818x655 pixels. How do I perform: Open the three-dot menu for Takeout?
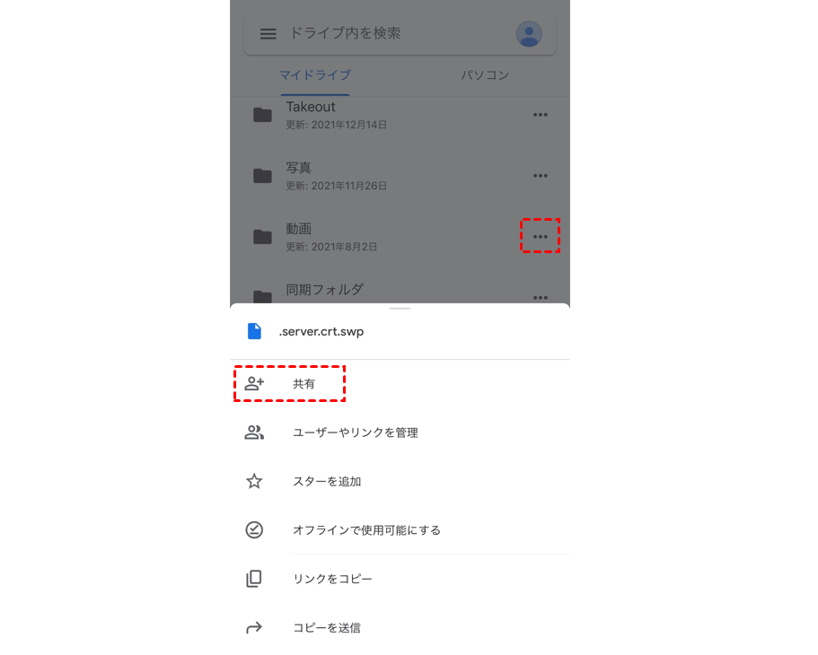pos(540,115)
